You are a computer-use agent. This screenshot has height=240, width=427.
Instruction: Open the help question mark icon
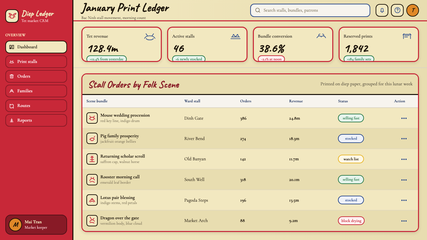(x=397, y=10)
